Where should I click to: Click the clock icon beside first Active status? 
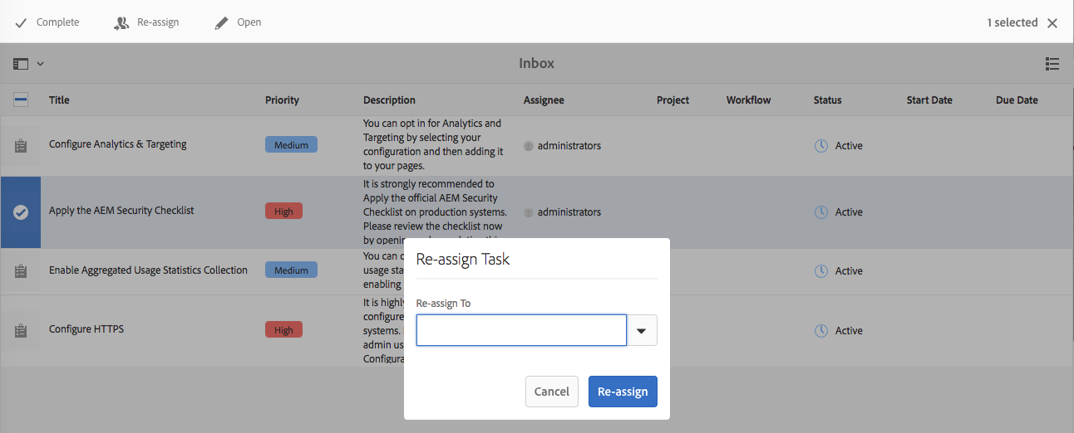tap(821, 146)
